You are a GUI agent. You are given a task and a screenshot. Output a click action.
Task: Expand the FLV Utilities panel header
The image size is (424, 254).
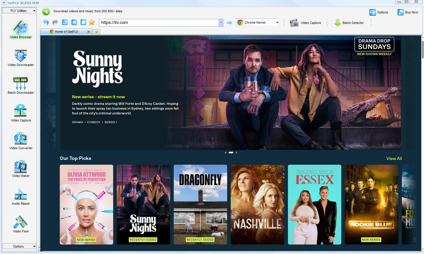click(x=19, y=11)
